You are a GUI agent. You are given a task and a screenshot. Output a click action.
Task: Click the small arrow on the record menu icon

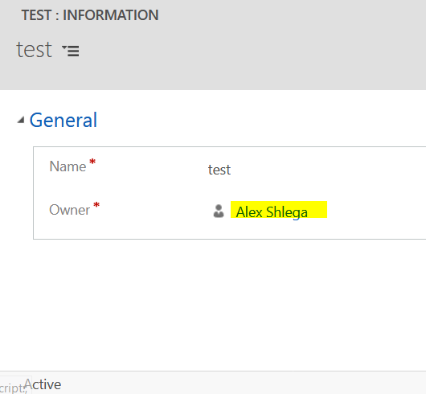point(64,47)
